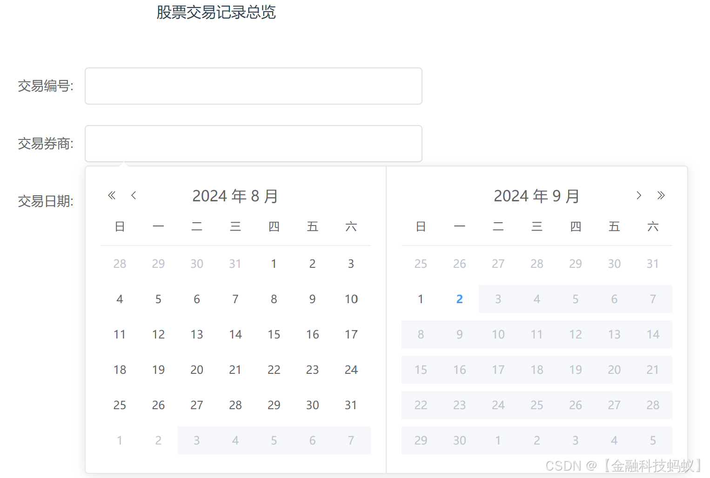The image size is (710, 478).
Task: Click disabled September 15 cell
Action: (x=421, y=370)
